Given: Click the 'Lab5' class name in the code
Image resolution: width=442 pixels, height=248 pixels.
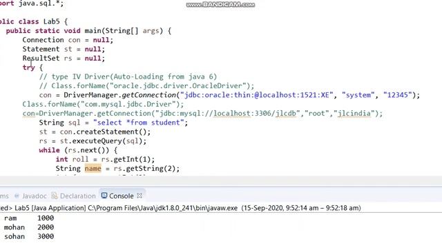Looking at the screenshot, I should [52, 21].
